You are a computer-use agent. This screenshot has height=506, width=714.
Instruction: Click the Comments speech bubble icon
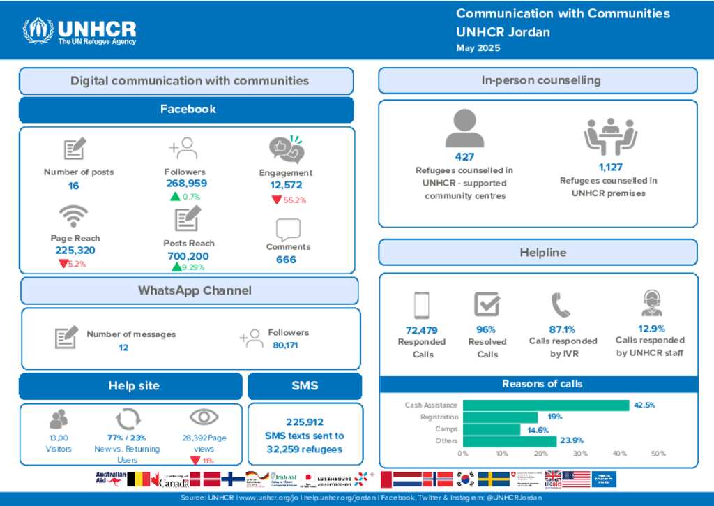(x=288, y=229)
